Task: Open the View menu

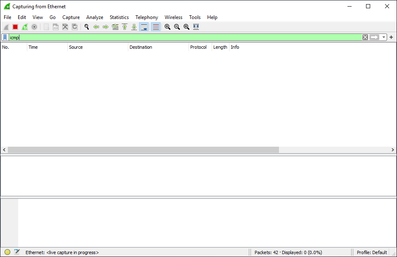Action: (38, 17)
